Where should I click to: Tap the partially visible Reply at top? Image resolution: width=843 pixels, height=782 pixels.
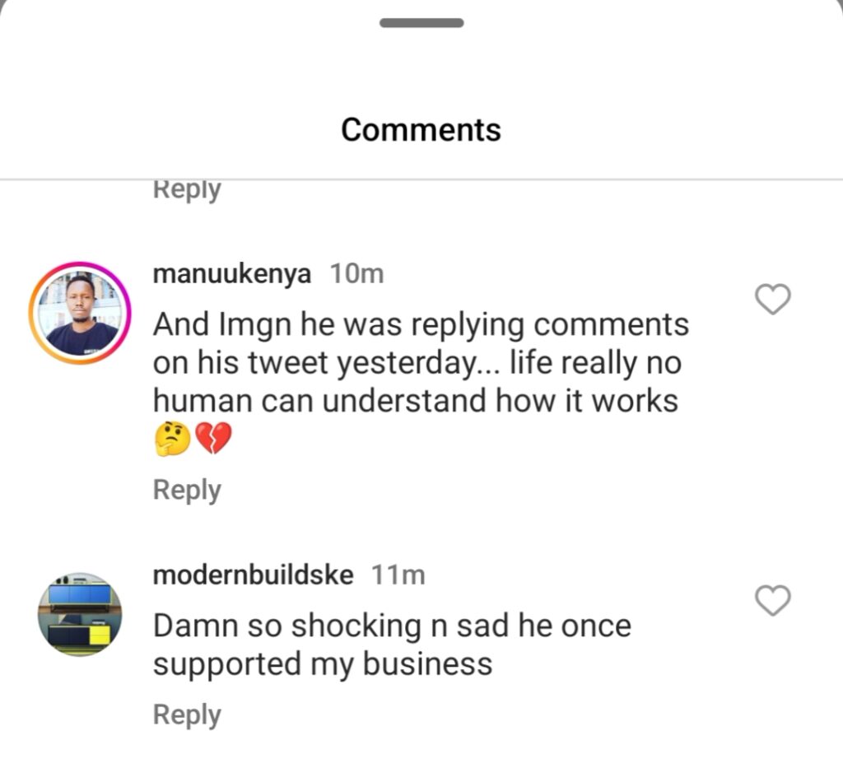pyautogui.click(x=187, y=190)
